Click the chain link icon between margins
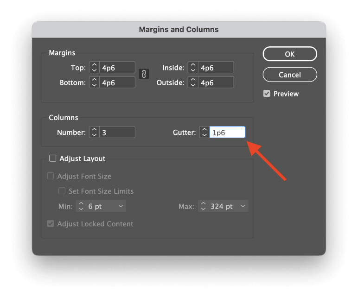The width and height of the screenshot is (358, 298). (144, 74)
